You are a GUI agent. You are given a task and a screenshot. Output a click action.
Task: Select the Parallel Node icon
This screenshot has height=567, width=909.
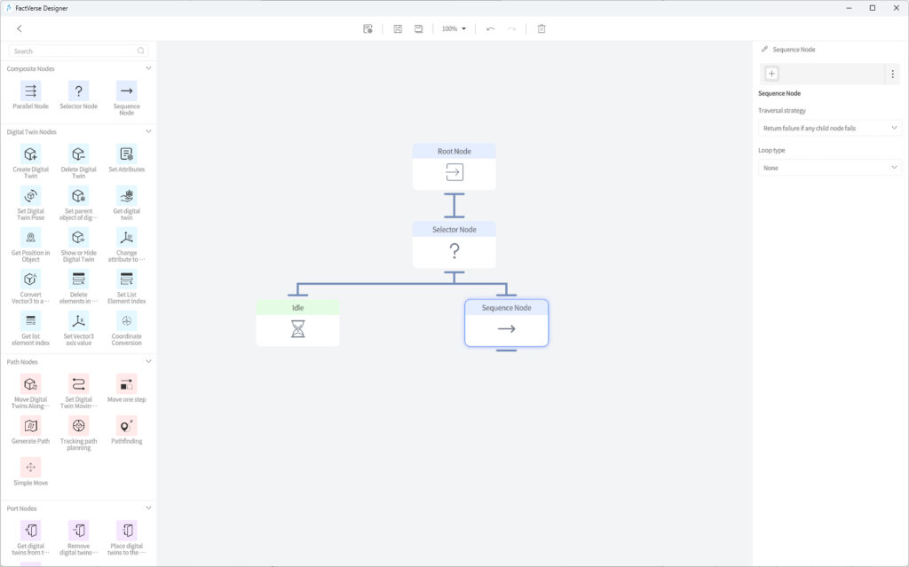pos(31,91)
